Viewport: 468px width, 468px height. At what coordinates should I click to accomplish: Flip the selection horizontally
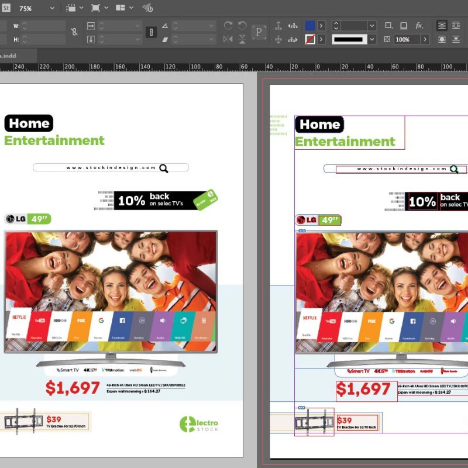(x=228, y=39)
